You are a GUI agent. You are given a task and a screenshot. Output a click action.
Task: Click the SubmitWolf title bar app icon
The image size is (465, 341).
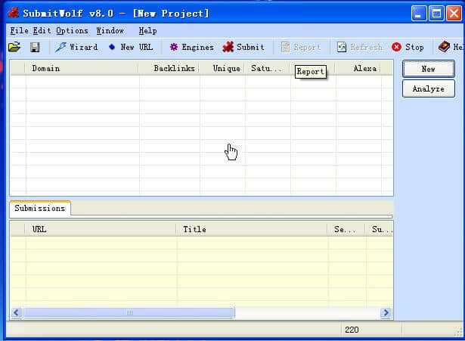(x=14, y=13)
